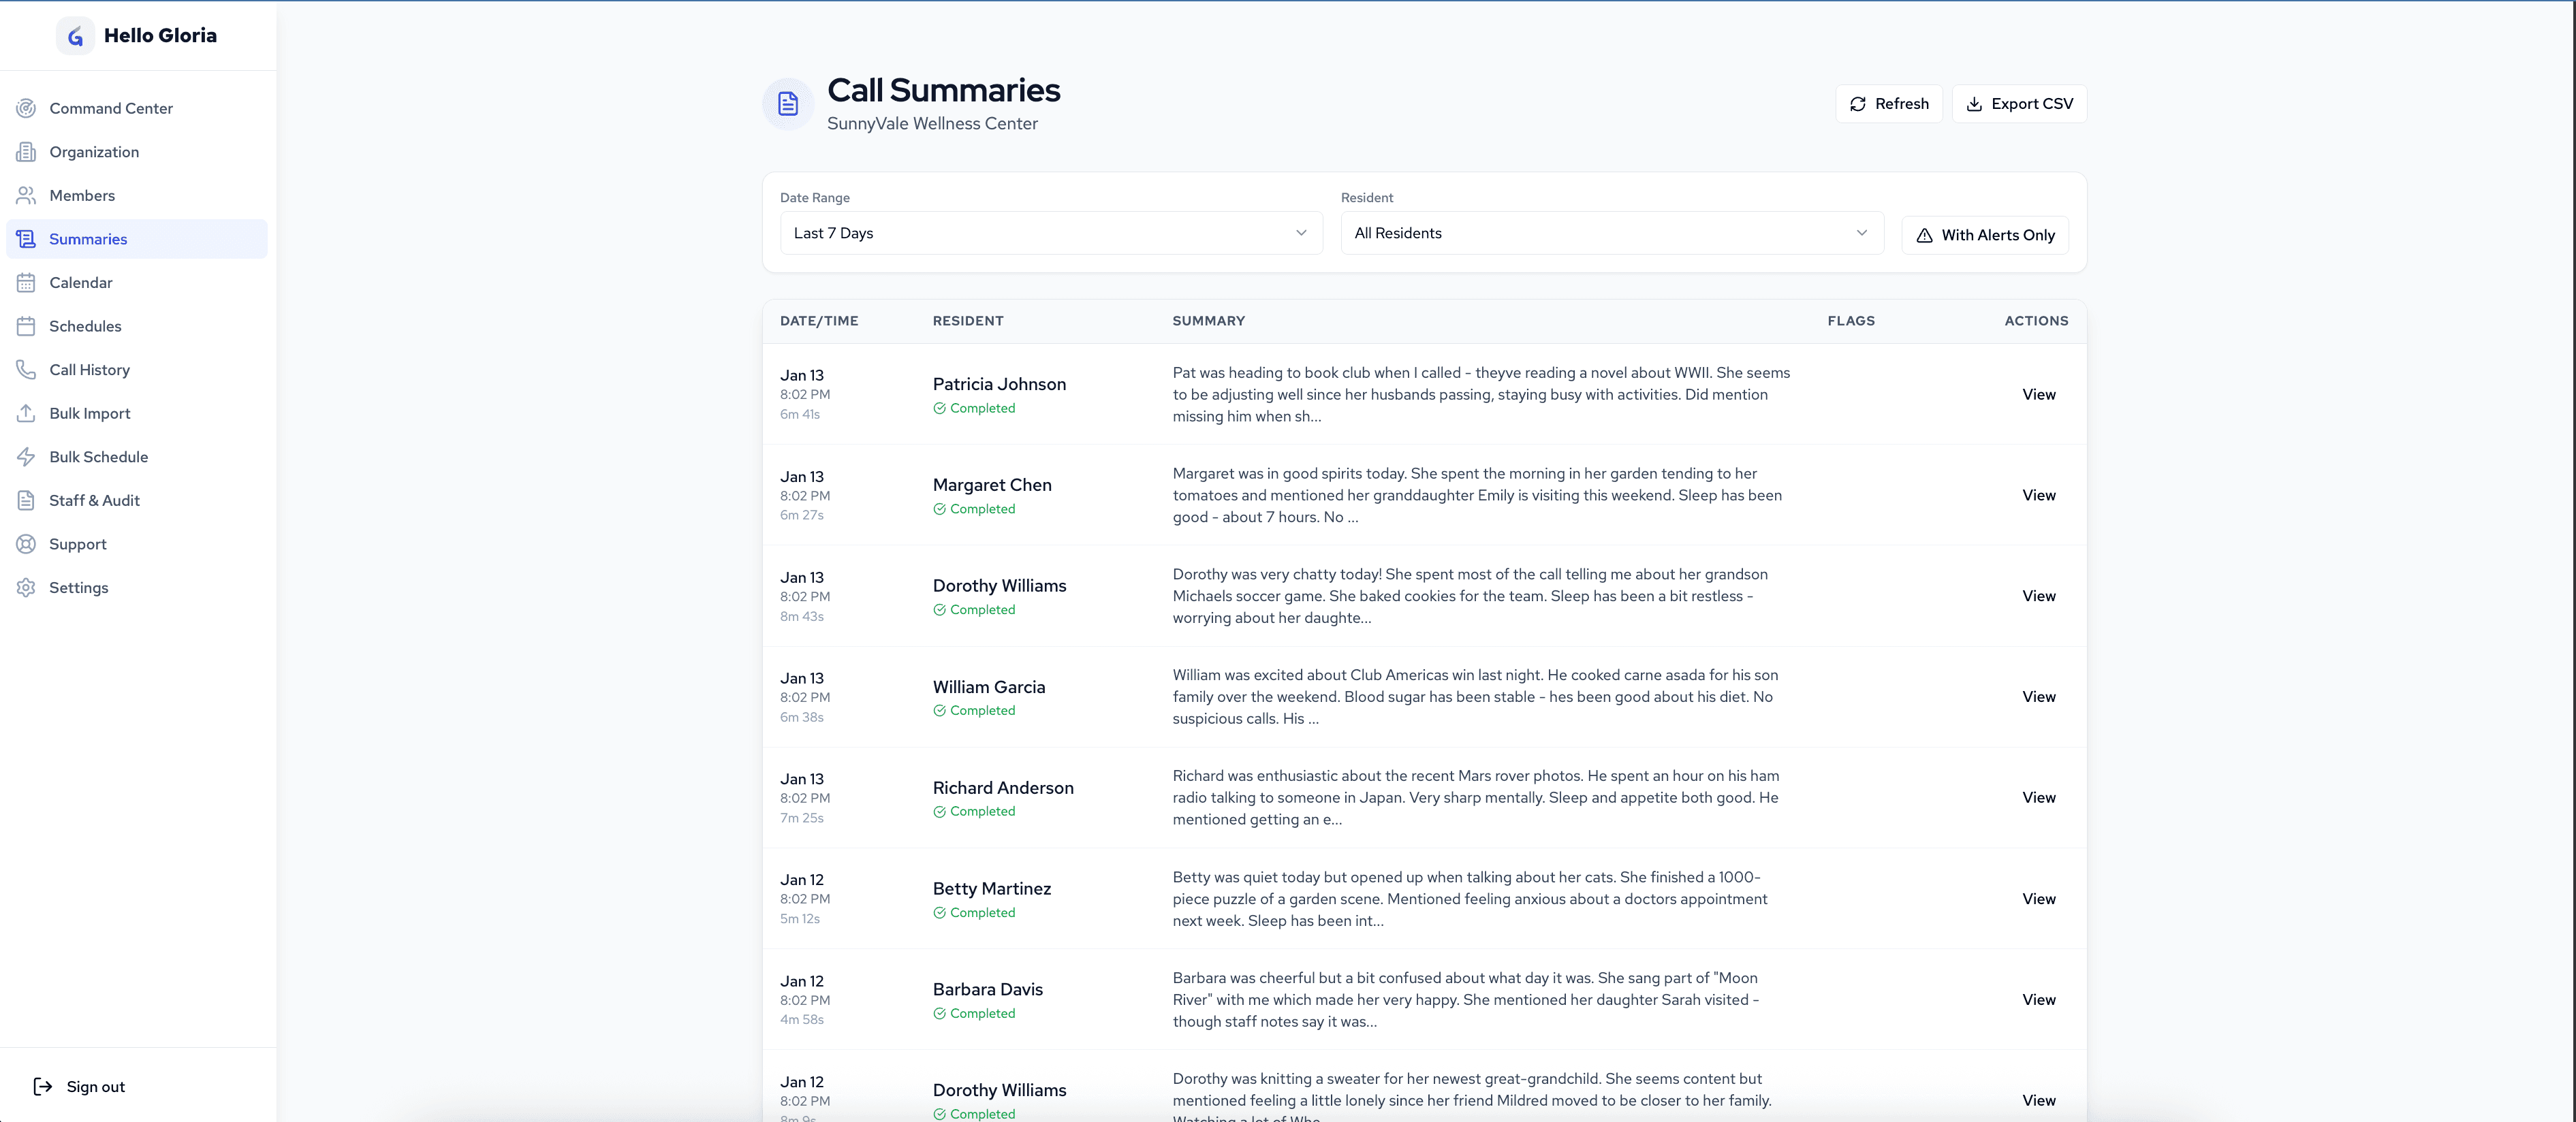2576x1122 pixels.
Task: Click the Refresh button
Action: point(1888,103)
